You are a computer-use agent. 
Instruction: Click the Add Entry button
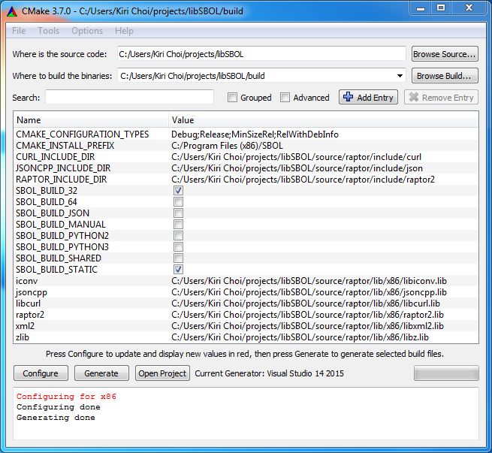(x=368, y=97)
